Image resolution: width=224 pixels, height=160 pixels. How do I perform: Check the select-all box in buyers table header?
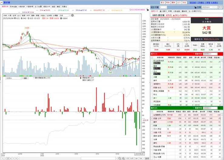pos(152,58)
